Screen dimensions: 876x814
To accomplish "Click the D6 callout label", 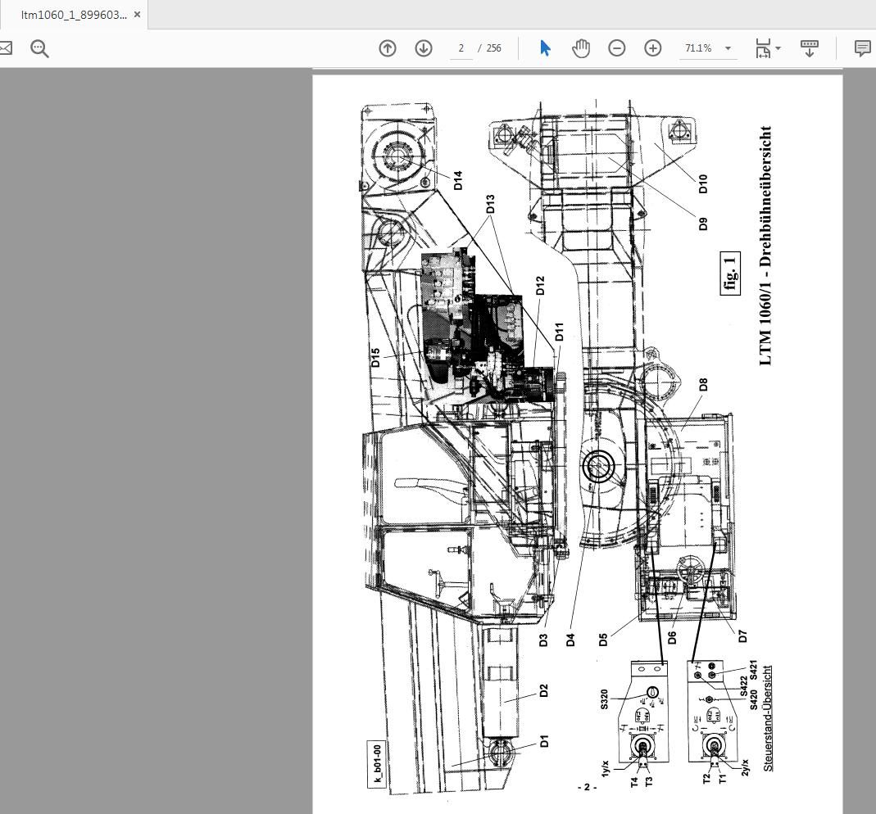I will pos(672,638).
